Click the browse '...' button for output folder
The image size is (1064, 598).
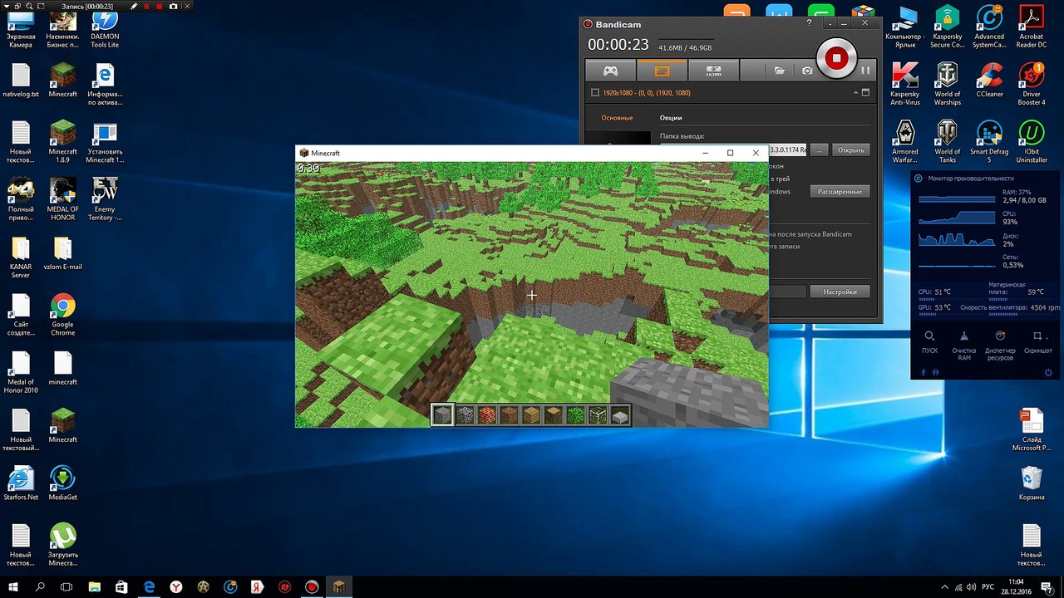point(819,150)
